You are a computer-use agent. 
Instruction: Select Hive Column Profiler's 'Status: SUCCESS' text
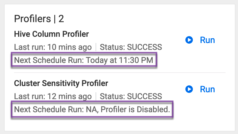click(131, 47)
